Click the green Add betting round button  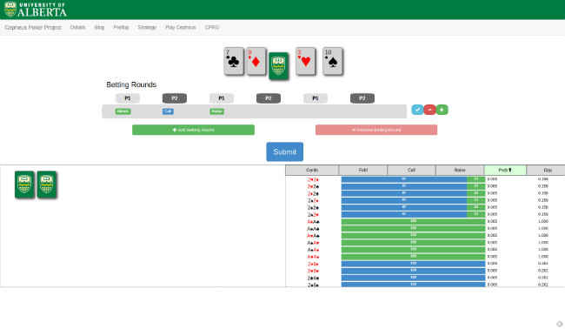[193, 130]
